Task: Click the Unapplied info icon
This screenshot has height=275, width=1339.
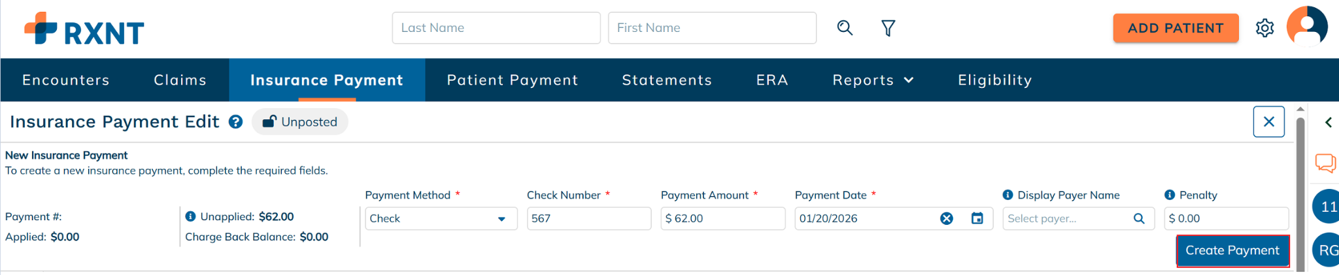Action: (190, 216)
